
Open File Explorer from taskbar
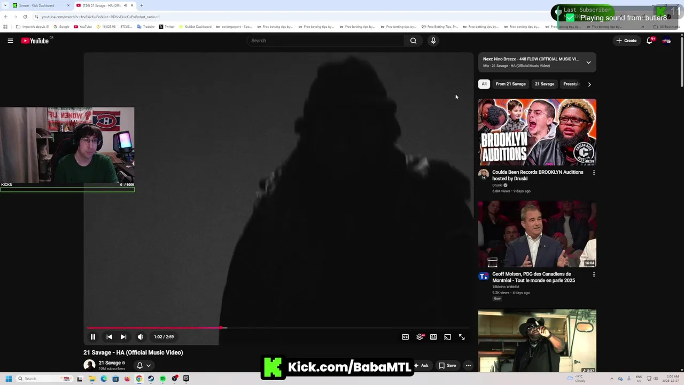pyautogui.click(x=92, y=379)
